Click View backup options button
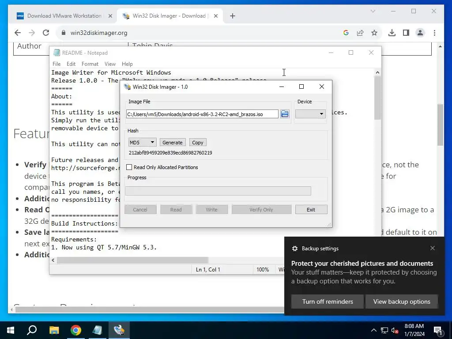 [402, 301]
